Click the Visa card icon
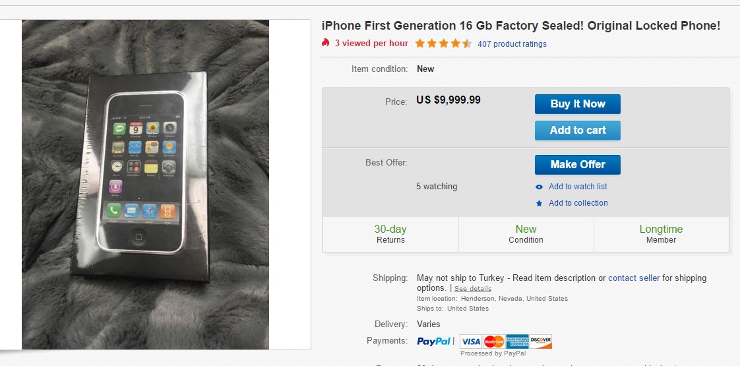 pos(471,341)
